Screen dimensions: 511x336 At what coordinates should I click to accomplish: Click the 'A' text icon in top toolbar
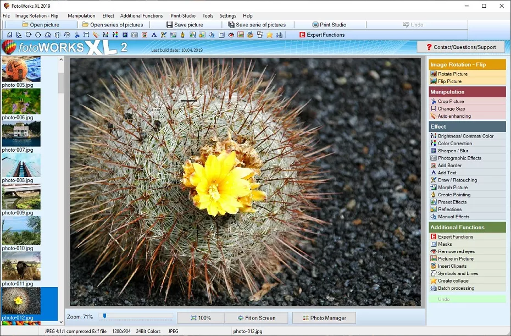point(154,35)
